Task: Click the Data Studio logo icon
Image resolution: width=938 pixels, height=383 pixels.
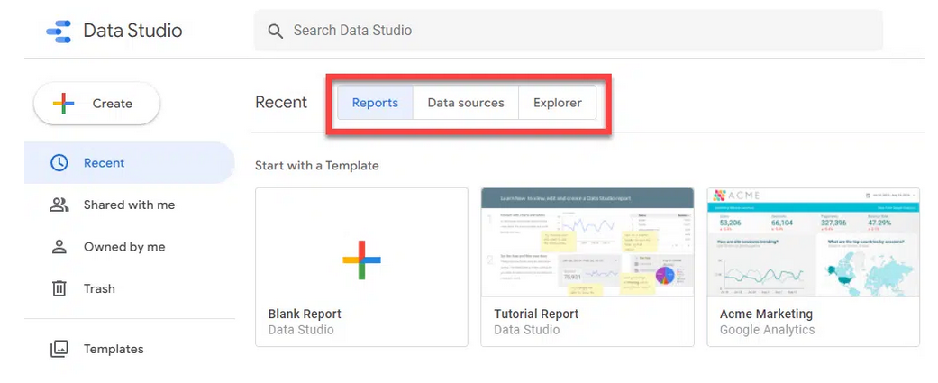Action: (59, 32)
